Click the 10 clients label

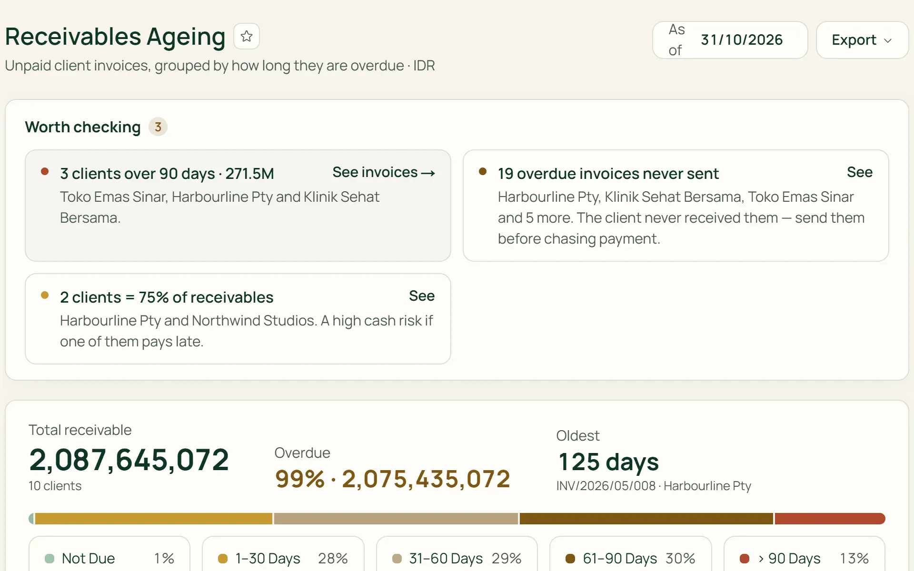pyautogui.click(x=55, y=486)
